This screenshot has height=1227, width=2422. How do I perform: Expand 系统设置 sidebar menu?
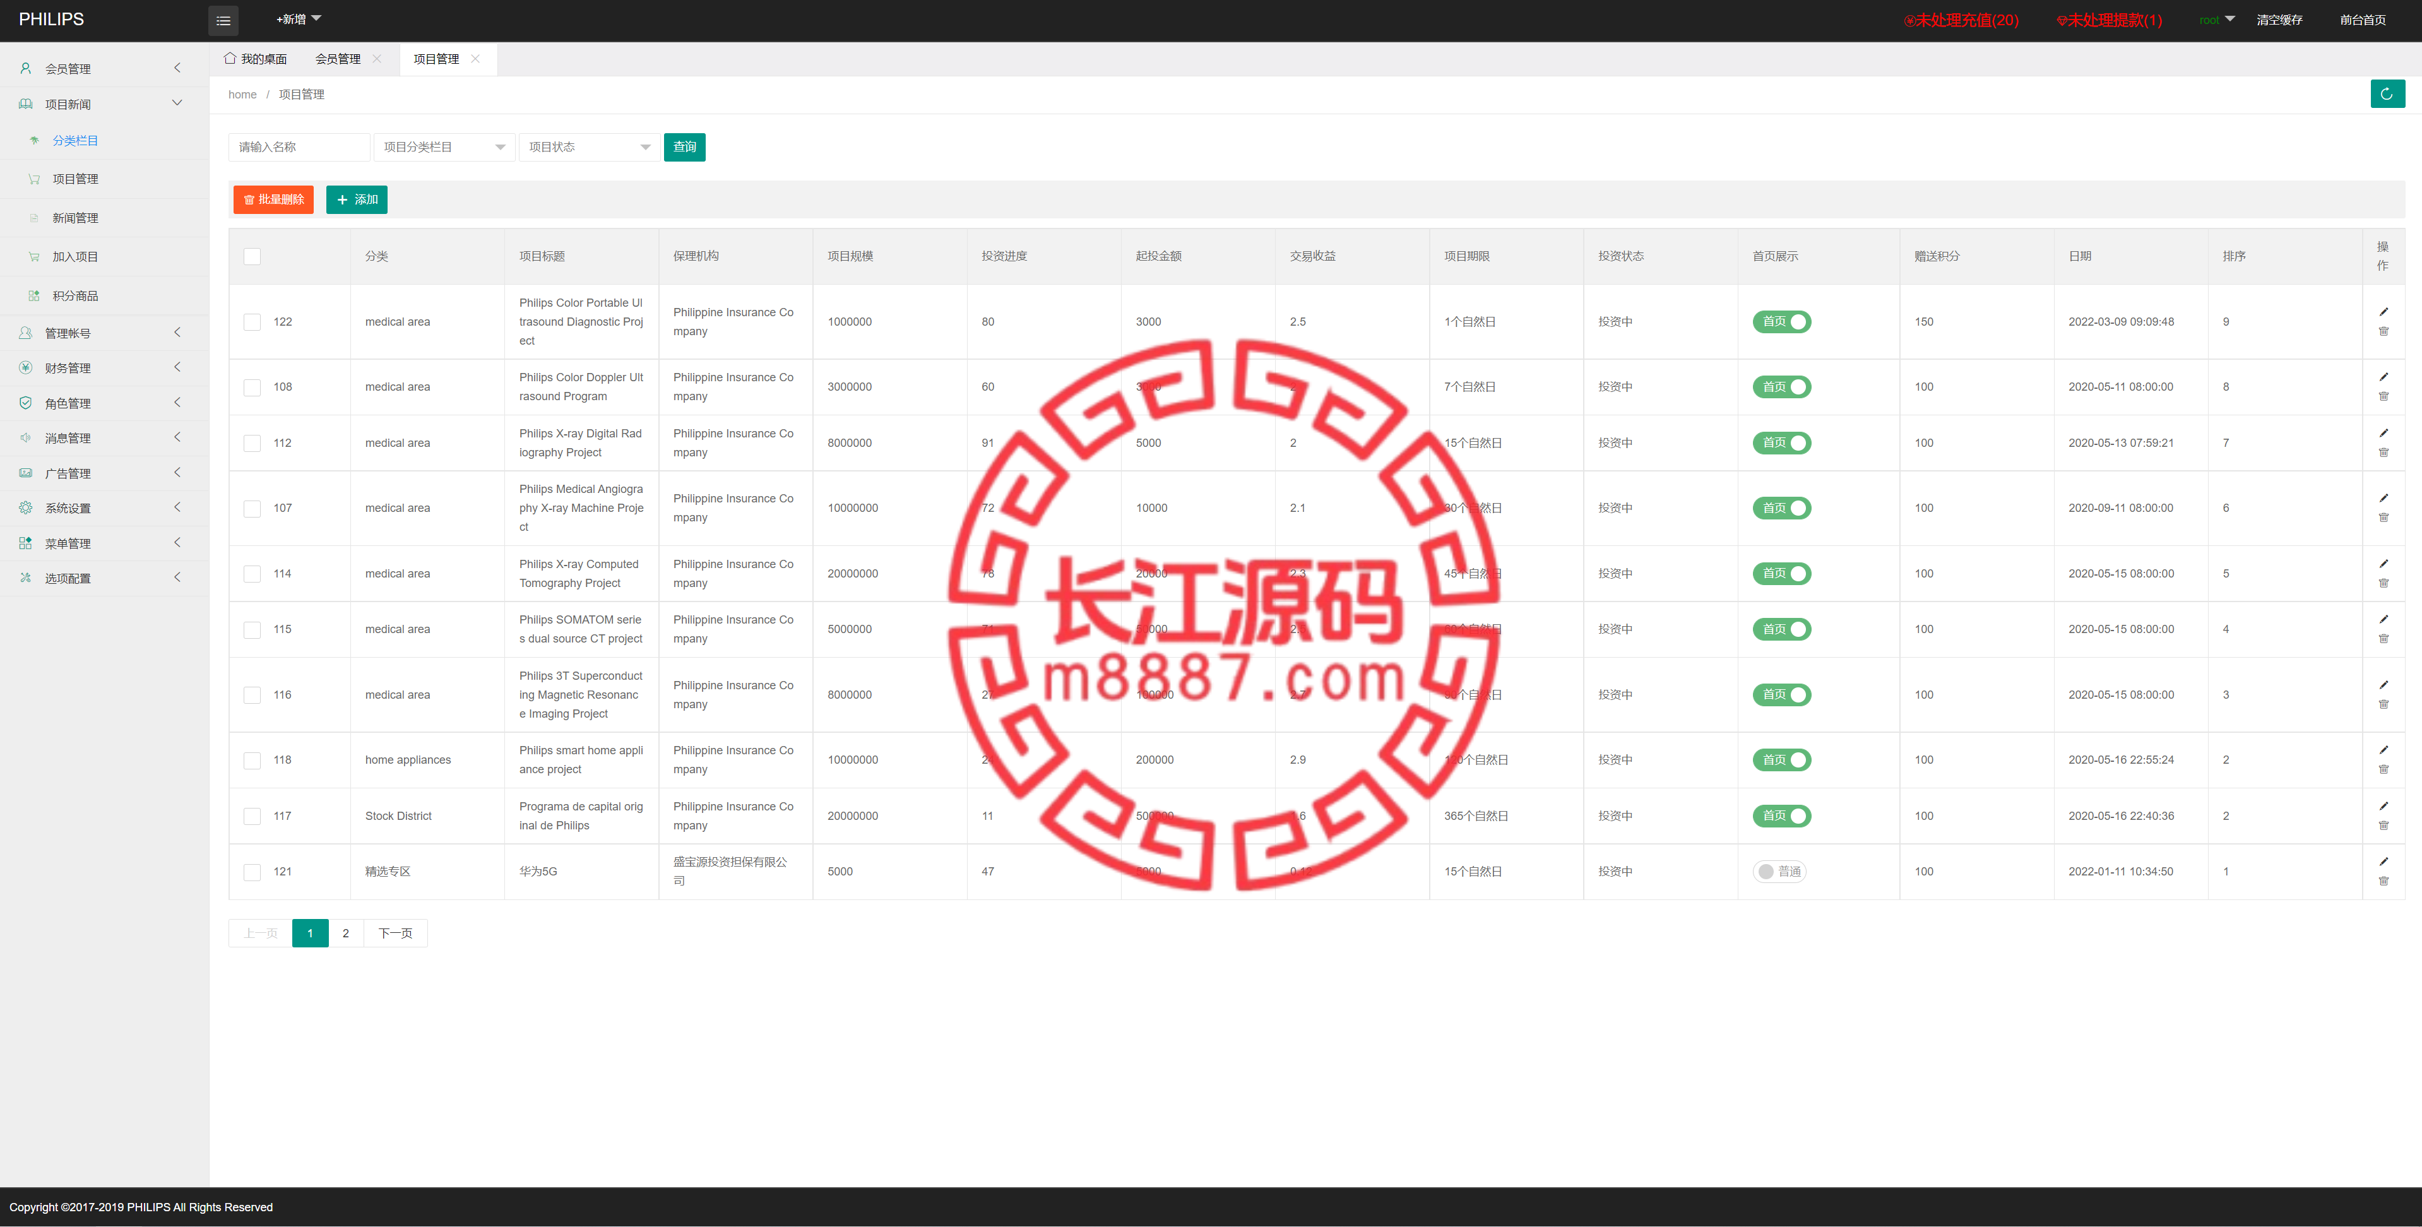pyautogui.click(x=104, y=507)
